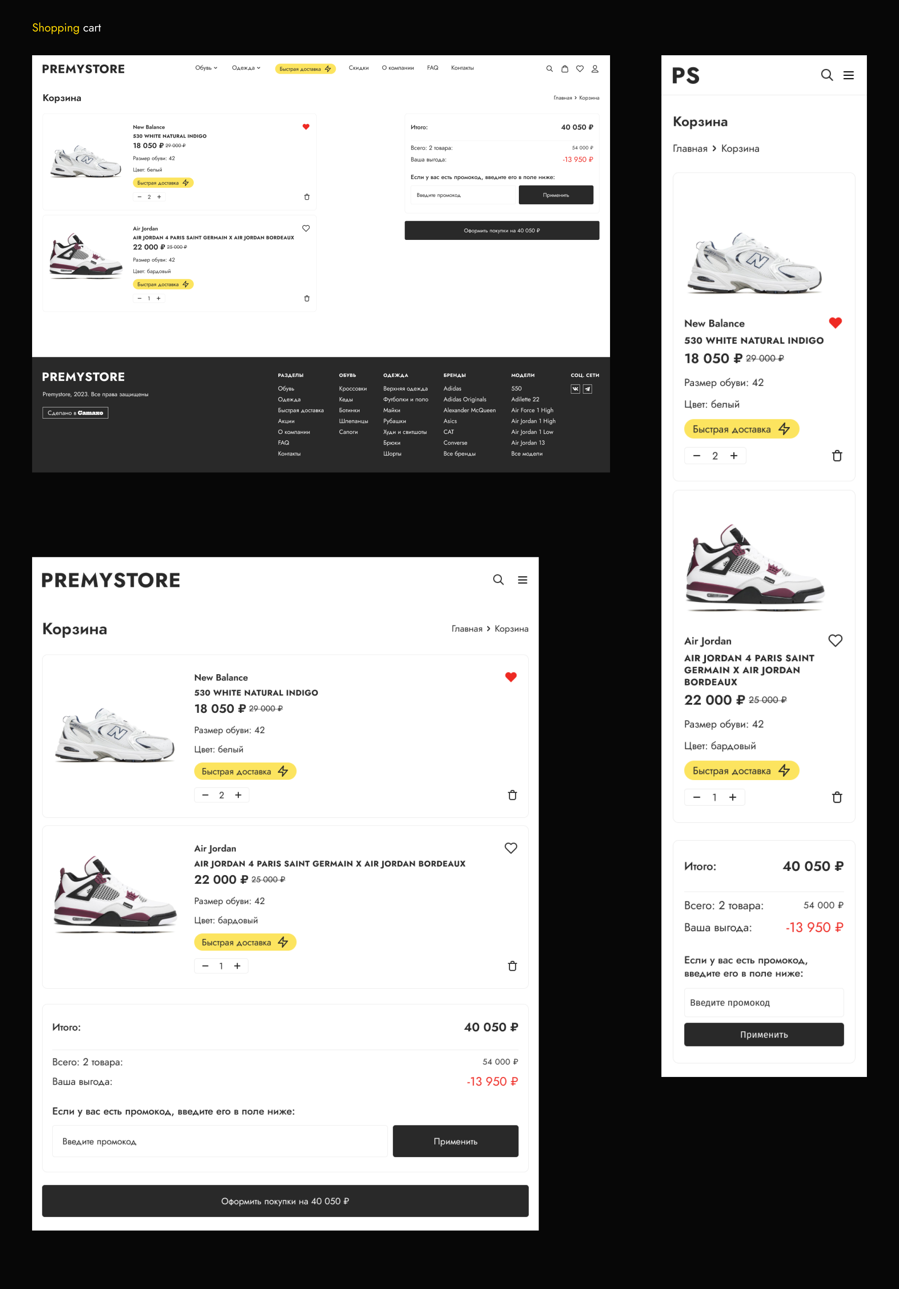The height and width of the screenshot is (1289, 899).
Task: Open search in the desktop header
Action: click(549, 69)
